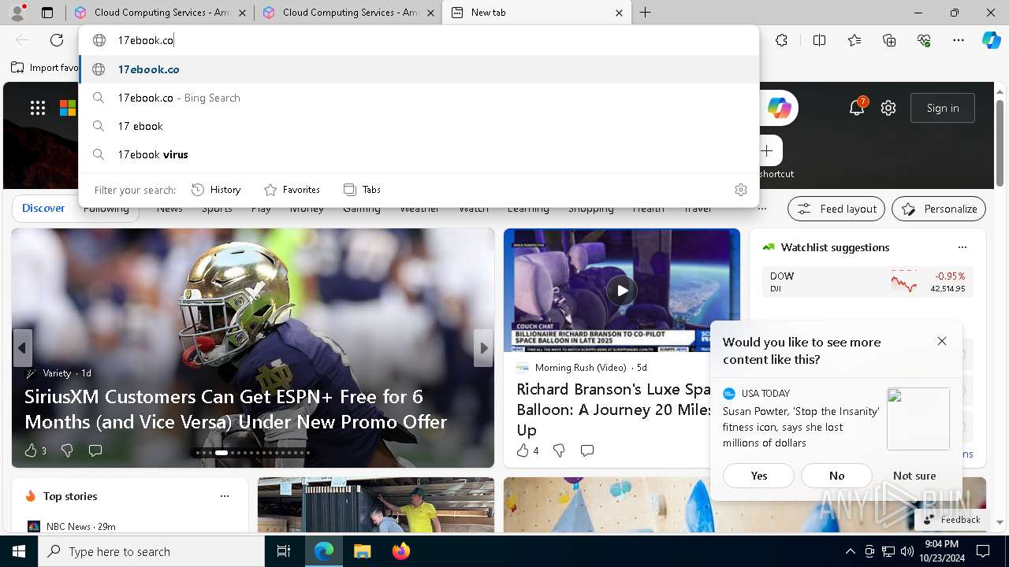This screenshot has height=567, width=1009.
Task: Play the Richard Branson video
Action: [x=622, y=290]
